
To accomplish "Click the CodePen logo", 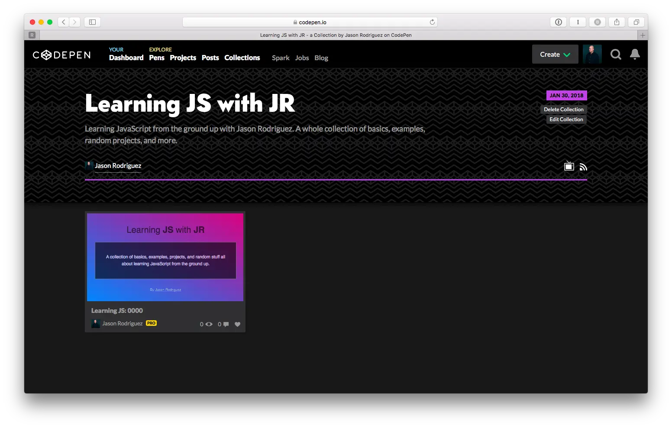I will (61, 55).
